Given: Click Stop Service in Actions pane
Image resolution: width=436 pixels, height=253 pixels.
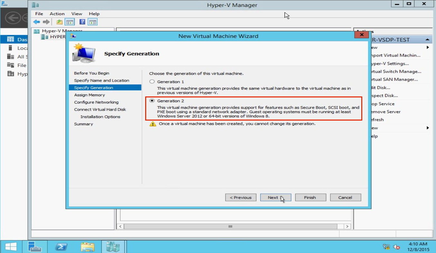Looking at the screenshot, I should (383, 104).
